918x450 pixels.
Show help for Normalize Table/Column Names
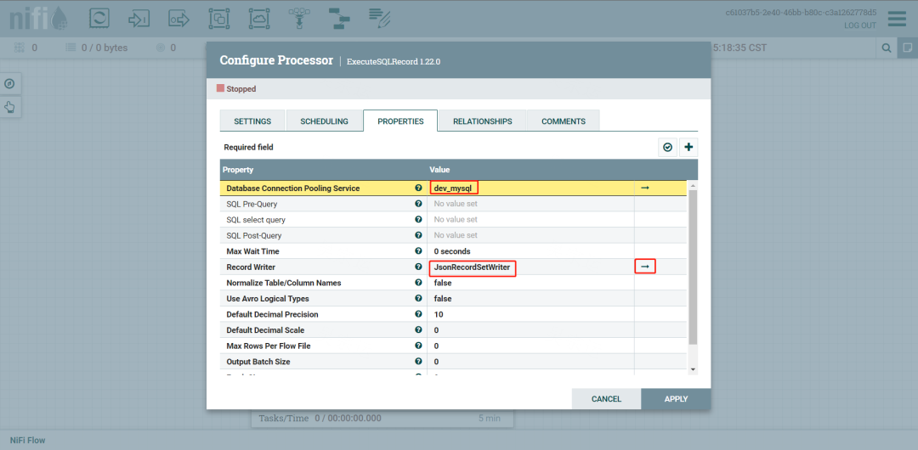coord(418,283)
